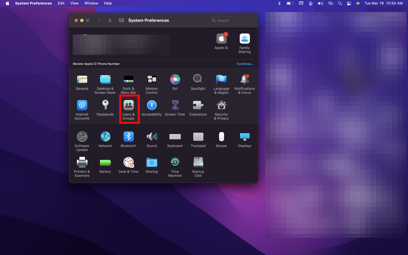Open Language & Region preferences
408x255 pixels.
click(221, 84)
